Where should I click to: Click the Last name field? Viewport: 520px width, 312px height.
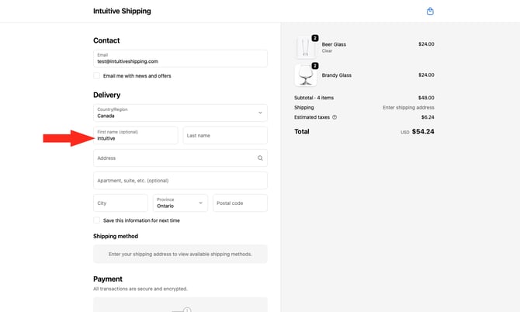click(x=225, y=135)
